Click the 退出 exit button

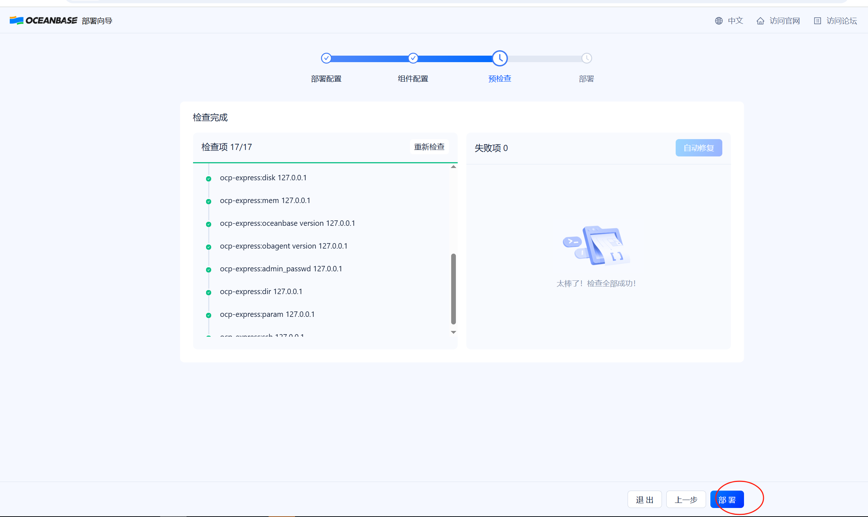click(644, 499)
